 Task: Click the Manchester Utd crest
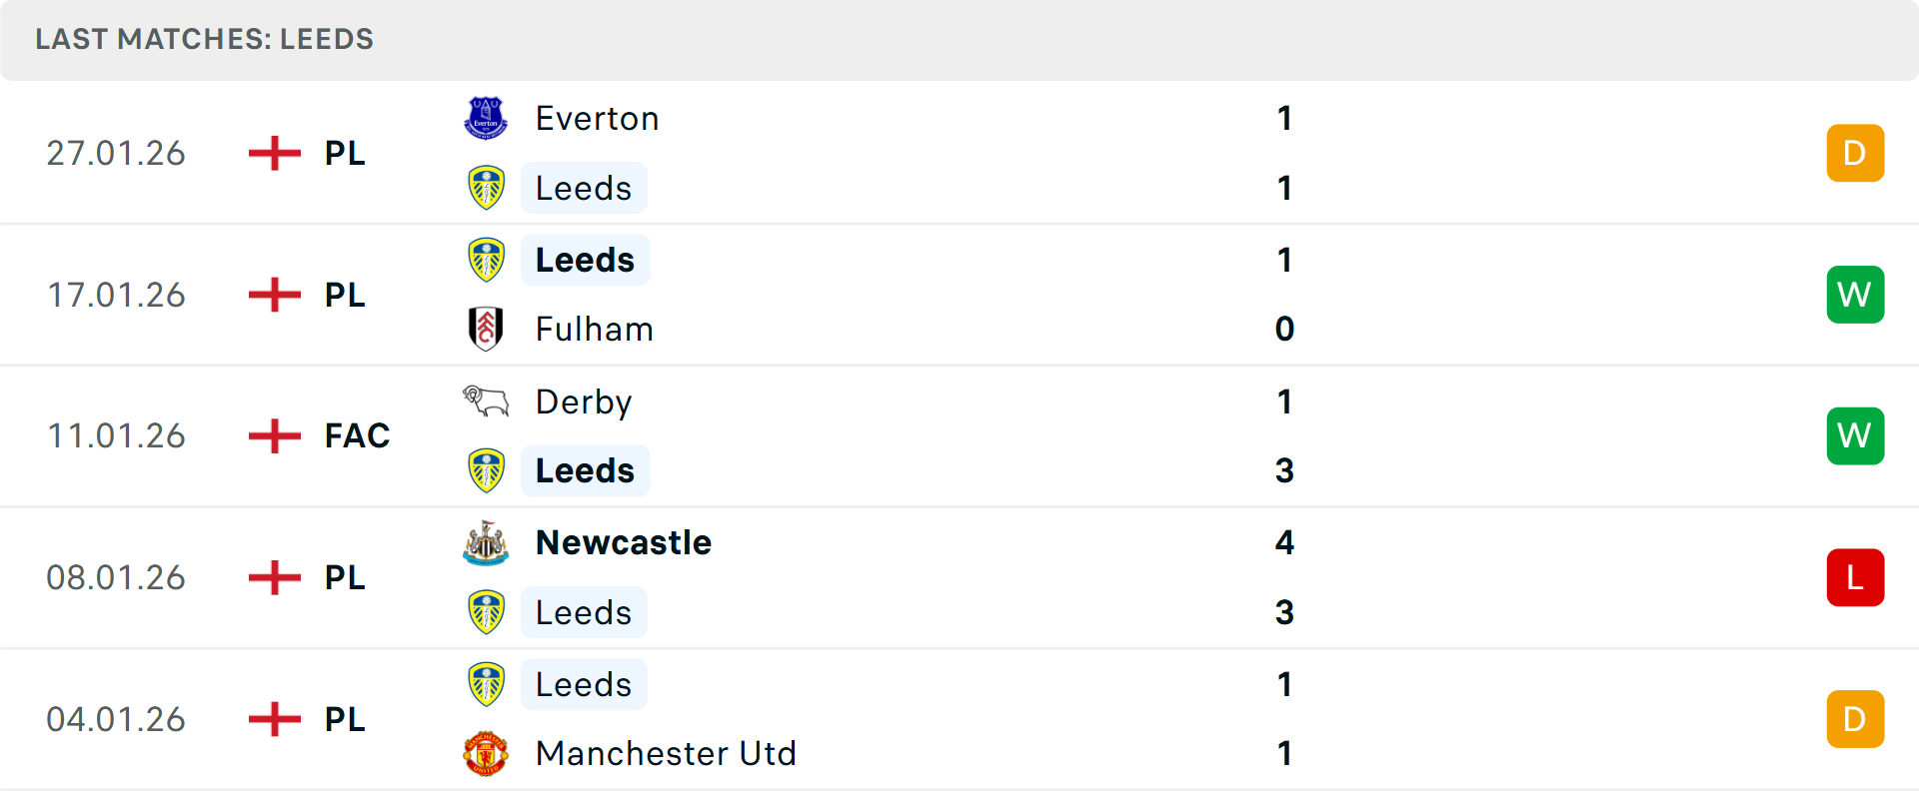[x=486, y=753]
